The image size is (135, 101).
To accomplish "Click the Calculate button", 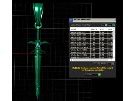I will pos(93,75).
